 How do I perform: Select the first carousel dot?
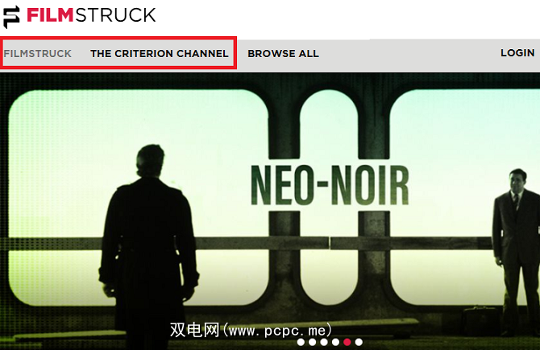coord(301,342)
